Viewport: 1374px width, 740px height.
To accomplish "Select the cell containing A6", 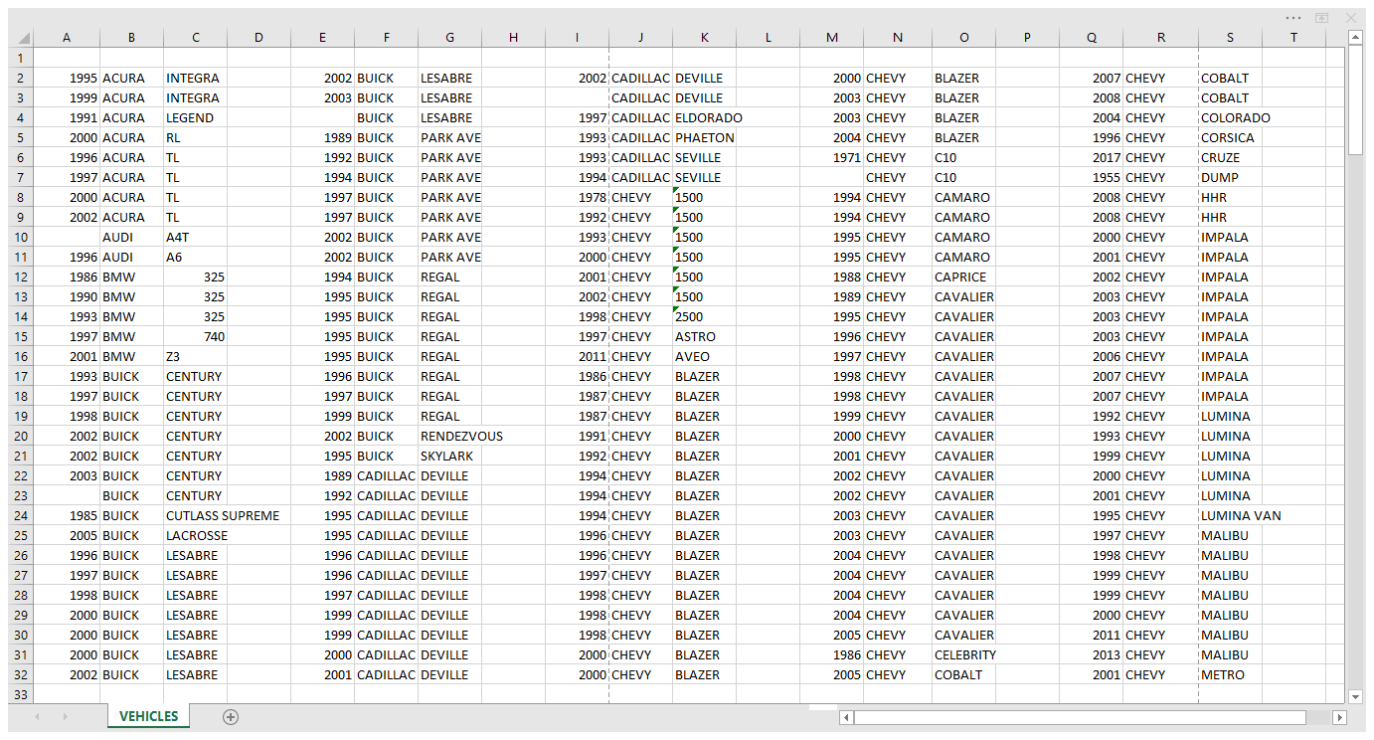I will tap(196, 257).
